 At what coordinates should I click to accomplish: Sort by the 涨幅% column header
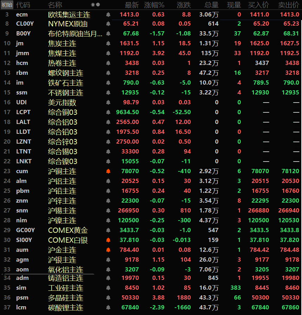[154, 5]
